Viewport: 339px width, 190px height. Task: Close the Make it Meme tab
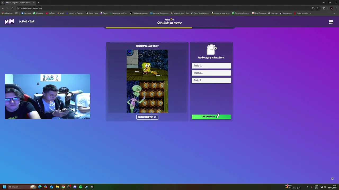point(34,3)
